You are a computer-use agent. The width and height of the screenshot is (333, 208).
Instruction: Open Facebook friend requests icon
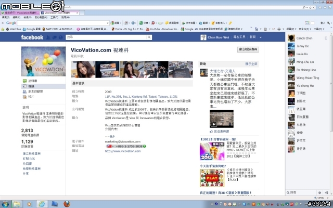pos(48,37)
